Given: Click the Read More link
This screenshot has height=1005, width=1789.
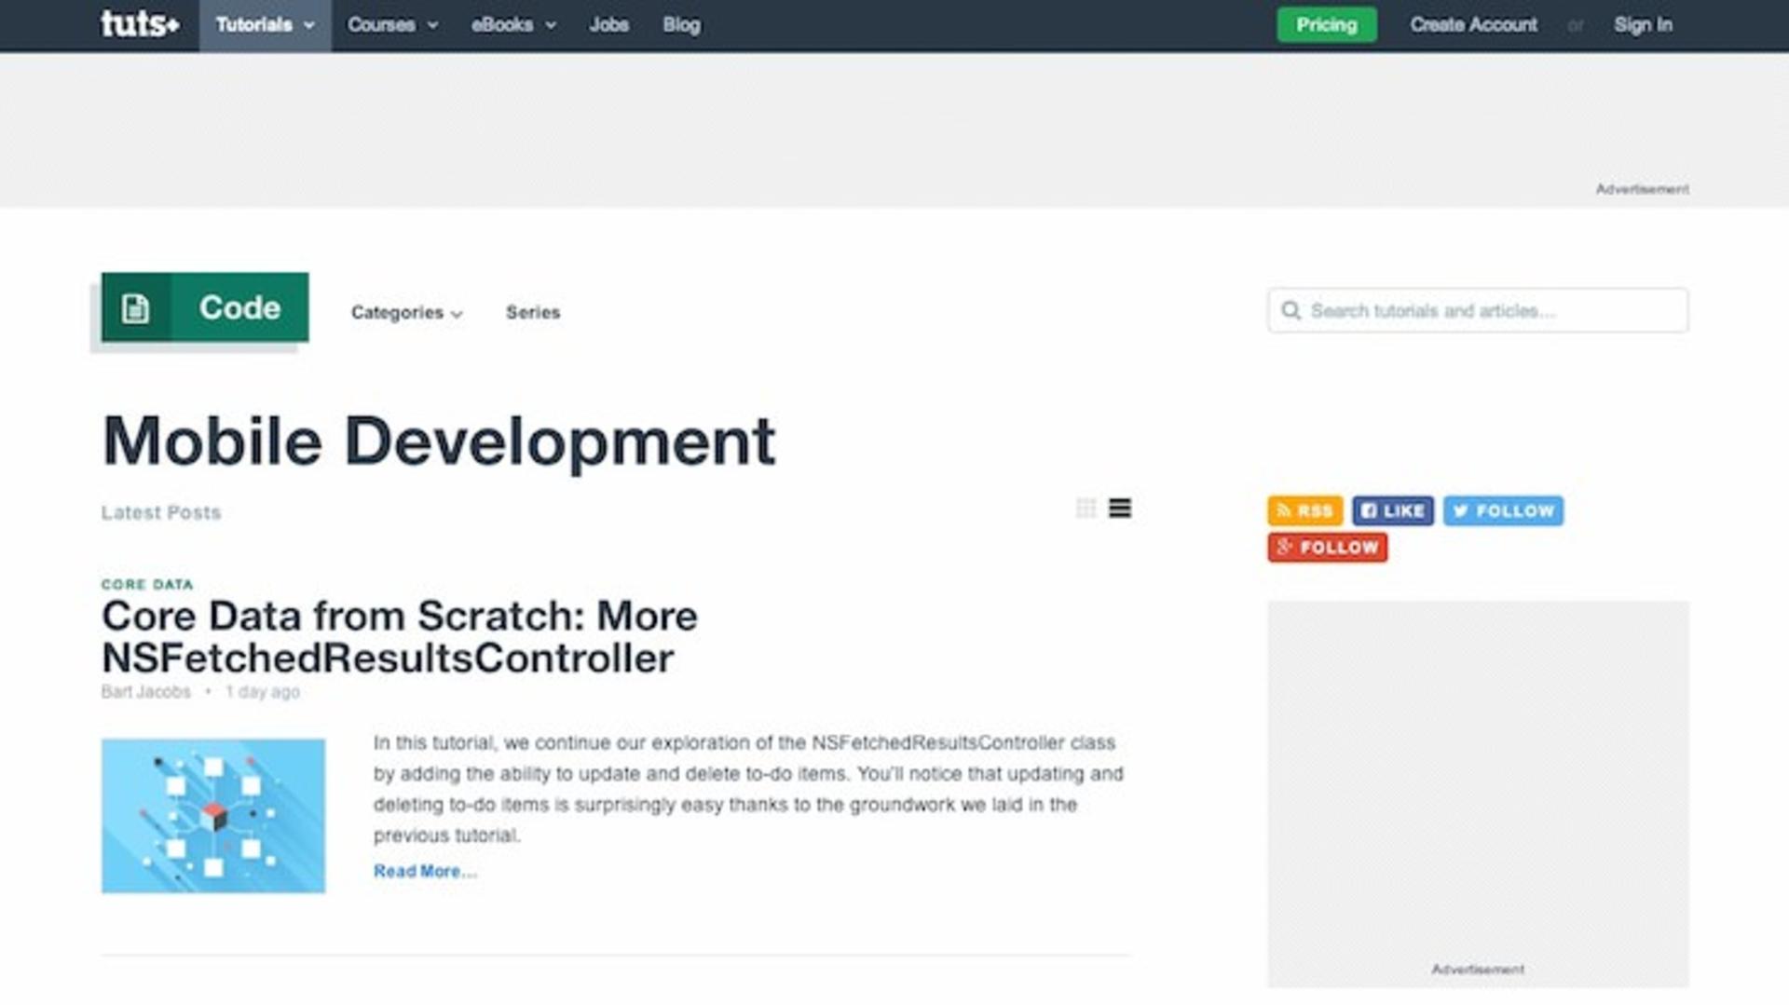Looking at the screenshot, I should coord(425,871).
